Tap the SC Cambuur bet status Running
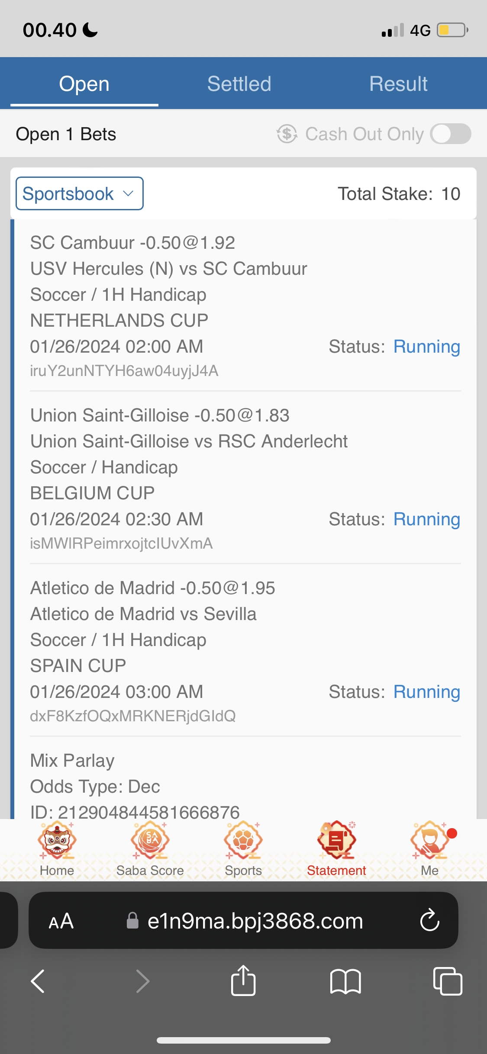This screenshot has width=487, height=1054. click(x=426, y=347)
